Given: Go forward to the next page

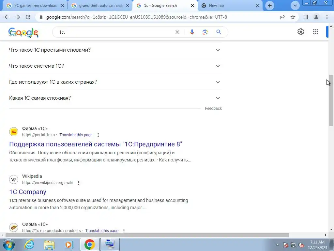Looking at the screenshot, I should [18, 17].
